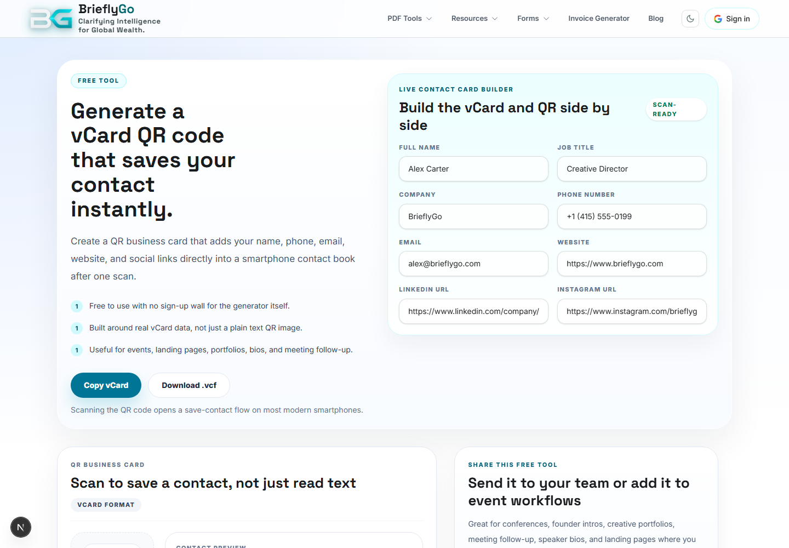The height and width of the screenshot is (548, 789).
Task: Expand the Forms dropdown menu
Action: point(533,19)
